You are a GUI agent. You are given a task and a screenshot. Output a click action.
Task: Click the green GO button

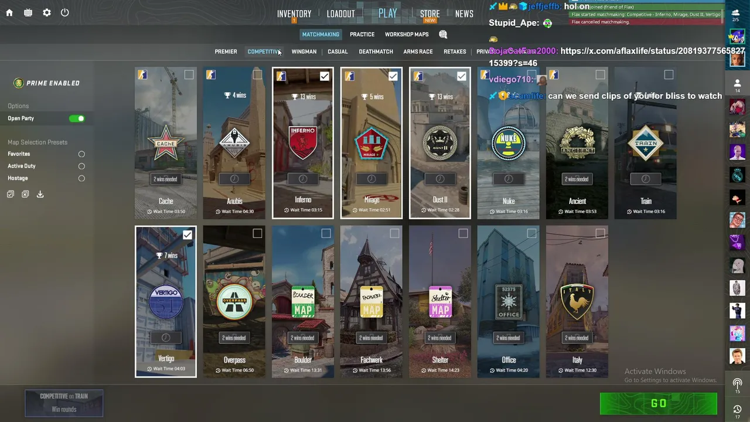(659, 403)
